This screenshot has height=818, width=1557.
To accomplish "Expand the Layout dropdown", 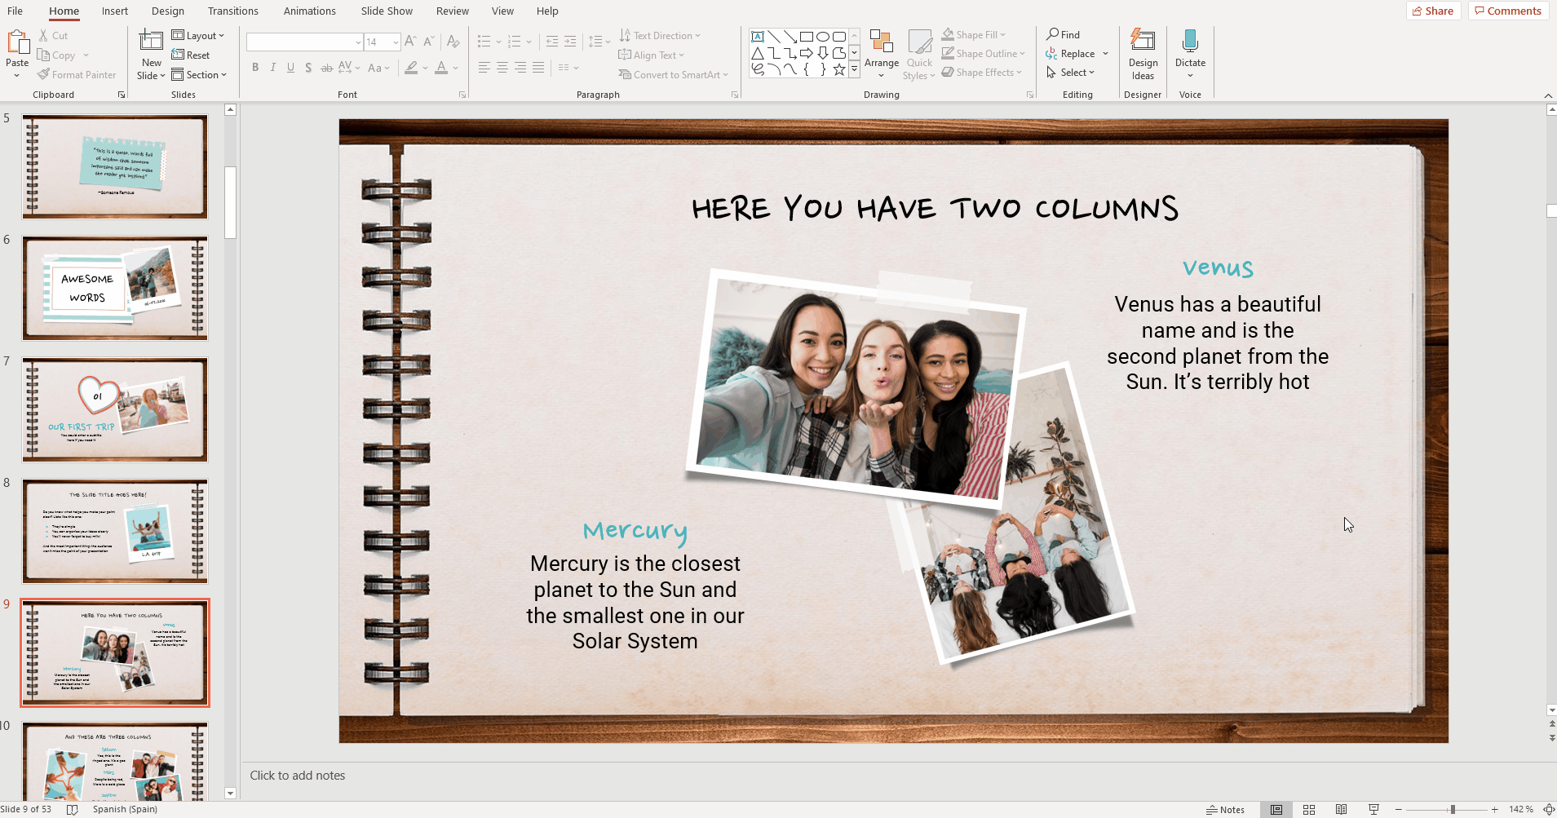I will (198, 36).
